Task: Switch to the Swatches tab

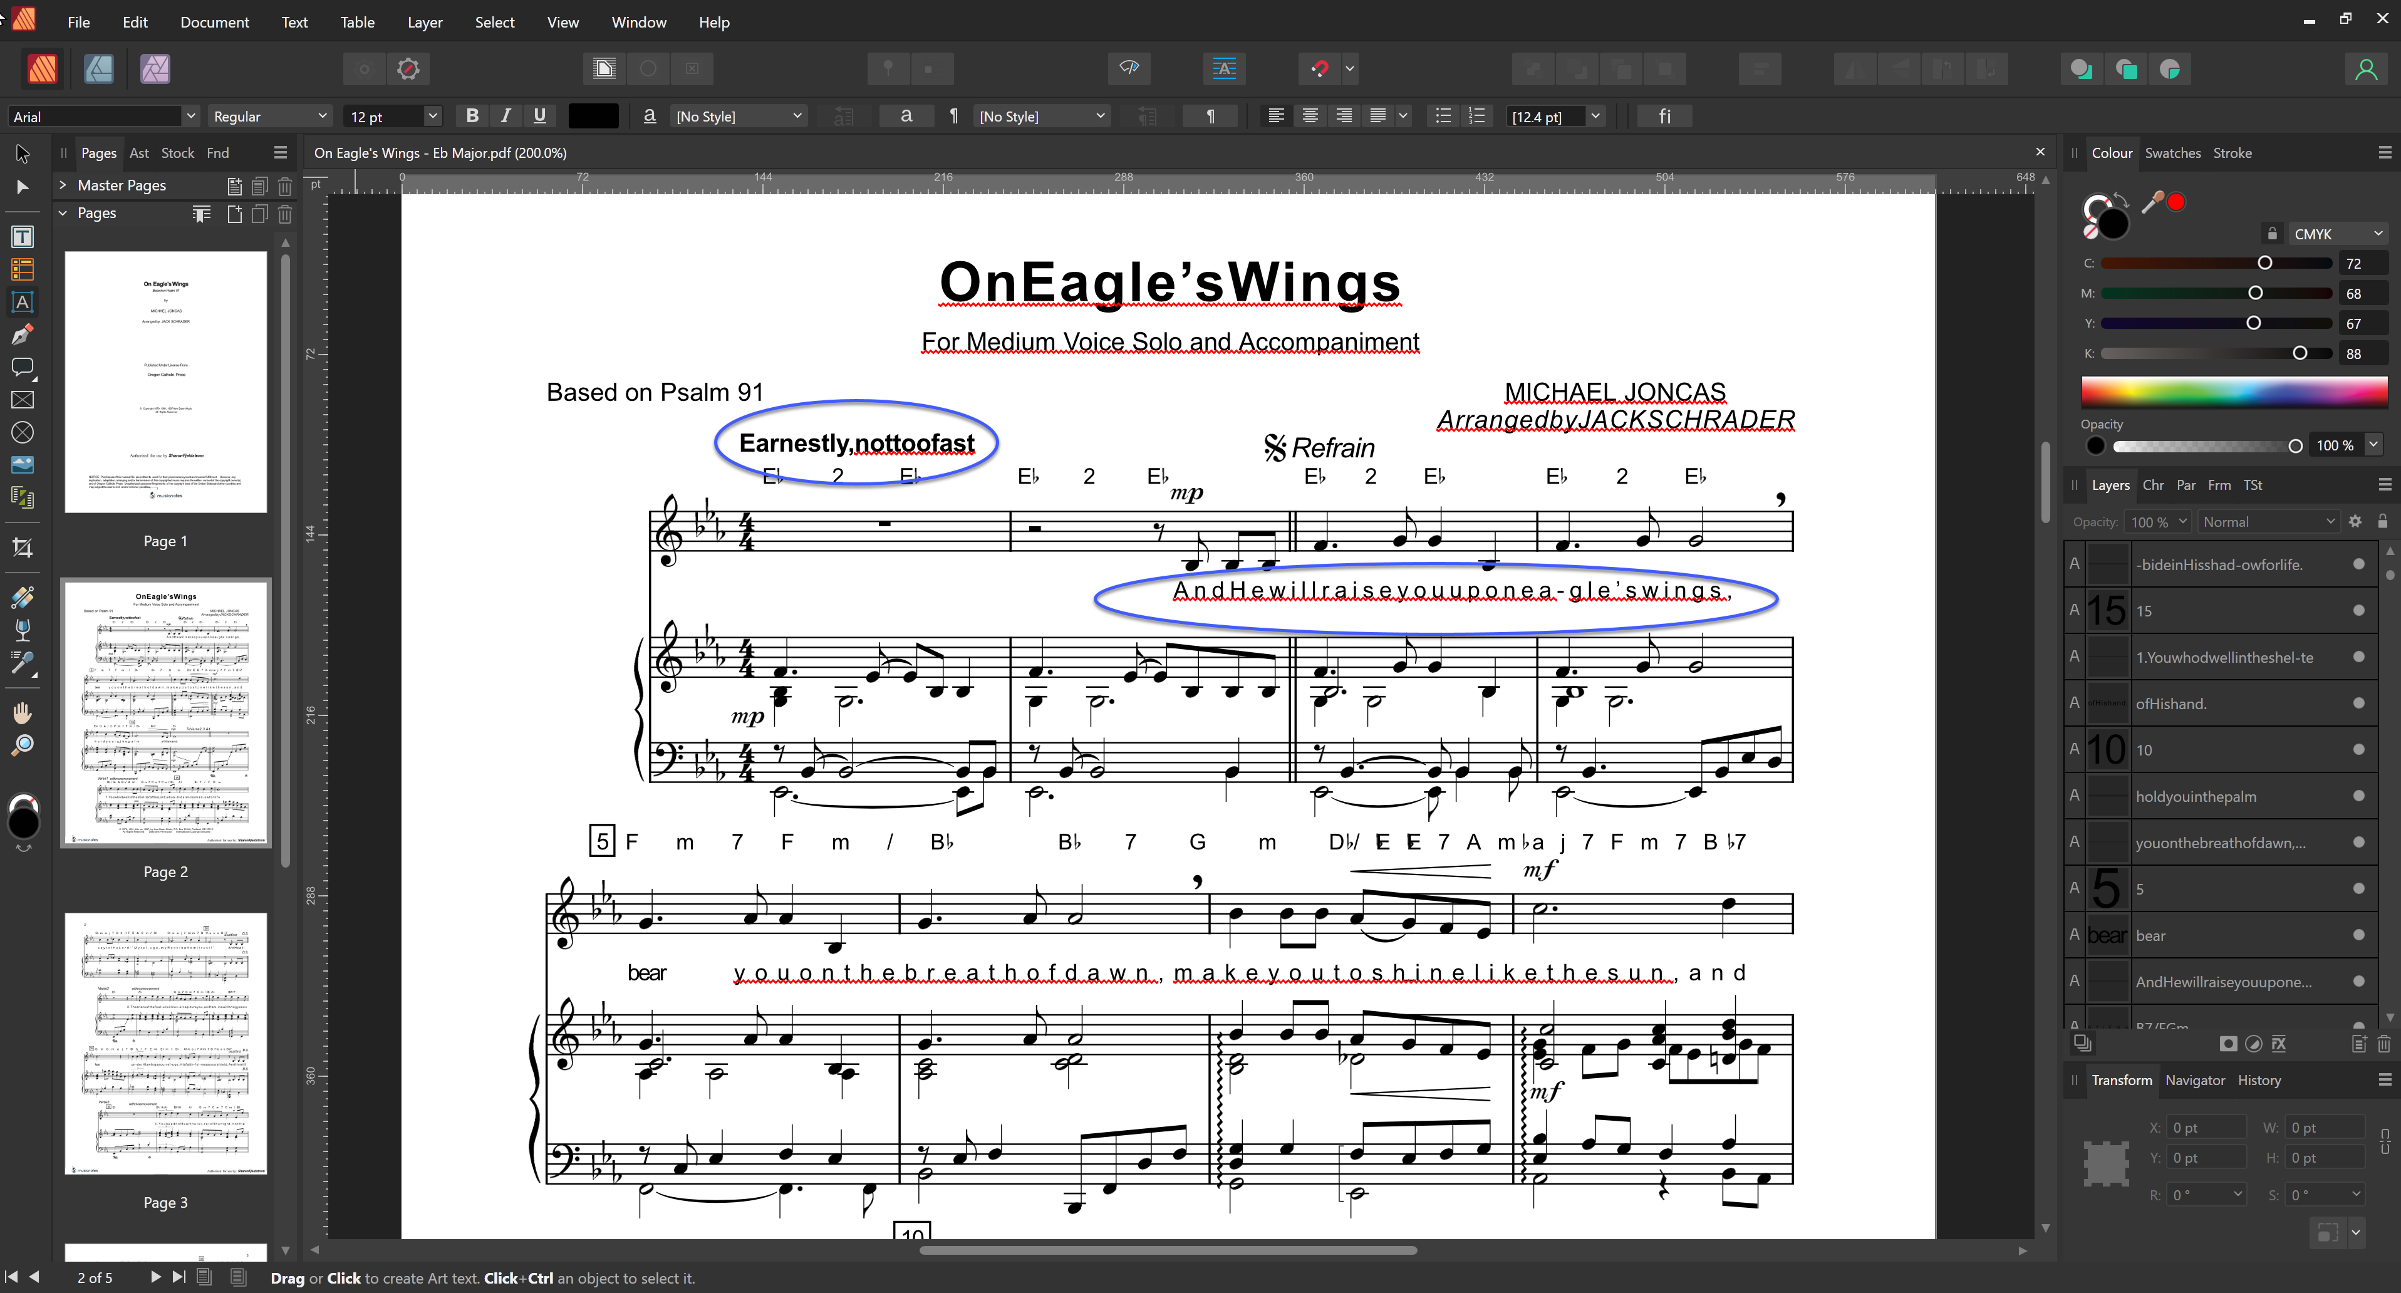Action: pyautogui.click(x=2172, y=153)
